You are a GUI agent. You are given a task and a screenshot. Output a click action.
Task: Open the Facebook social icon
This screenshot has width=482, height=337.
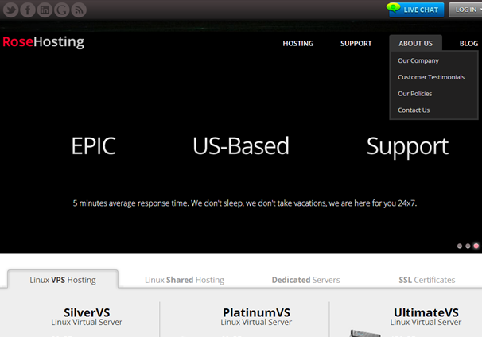coord(28,10)
